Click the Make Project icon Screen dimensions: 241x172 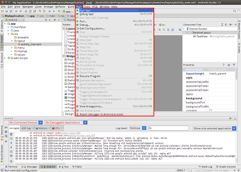tap(59, 11)
